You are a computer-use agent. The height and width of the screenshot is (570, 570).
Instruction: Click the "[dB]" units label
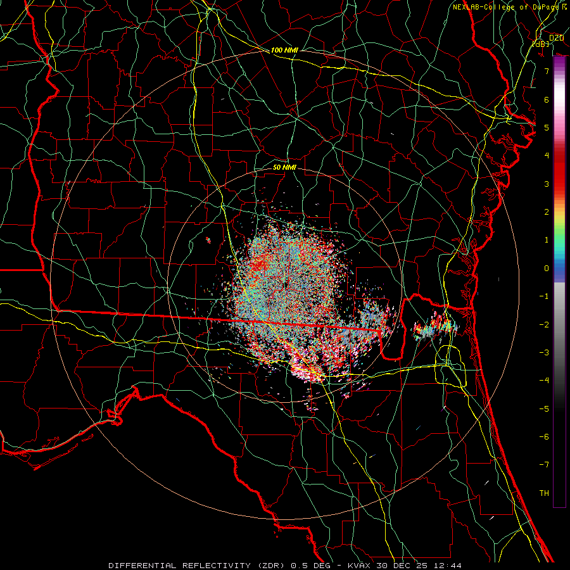(x=540, y=44)
